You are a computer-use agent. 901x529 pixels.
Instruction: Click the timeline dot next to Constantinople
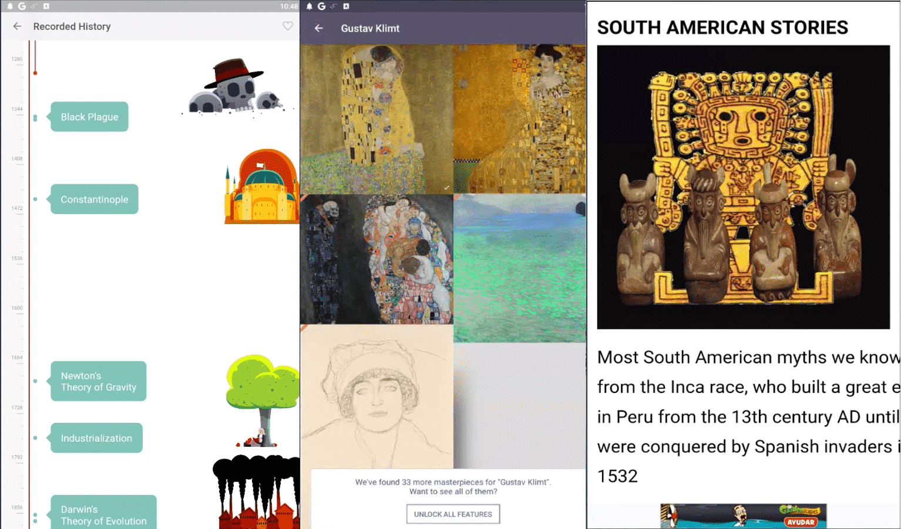pyautogui.click(x=35, y=199)
